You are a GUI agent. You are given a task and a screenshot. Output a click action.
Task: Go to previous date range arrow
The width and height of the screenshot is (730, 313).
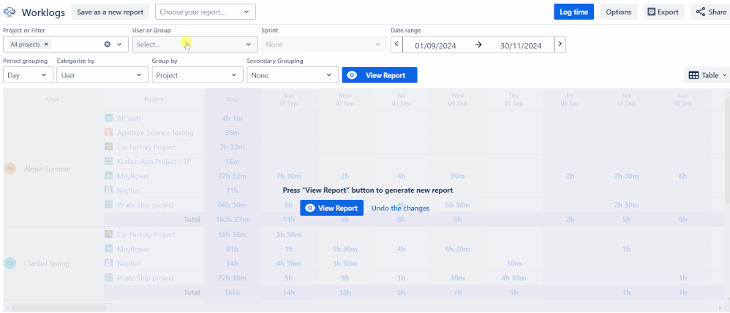click(396, 45)
